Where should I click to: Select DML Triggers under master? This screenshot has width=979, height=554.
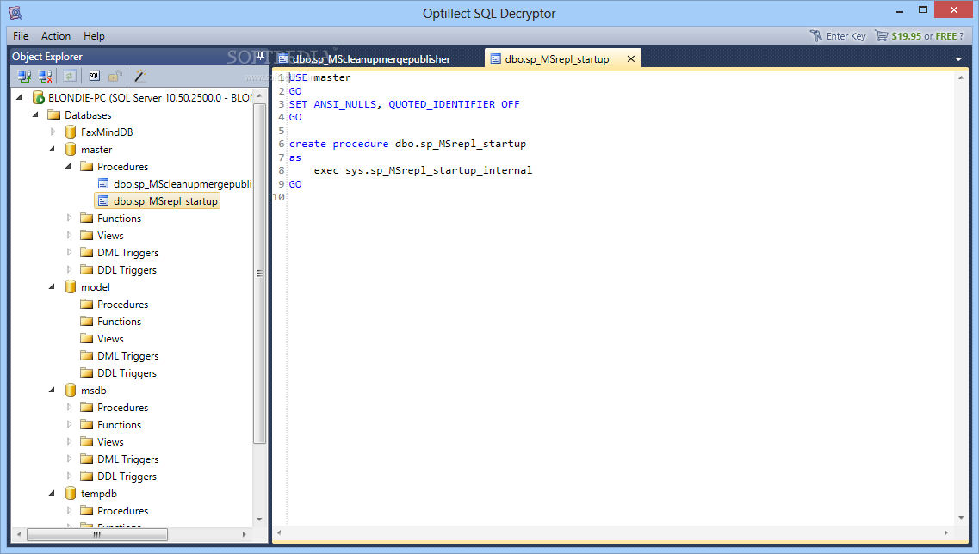pyautogui.click(x=128, y=253)
